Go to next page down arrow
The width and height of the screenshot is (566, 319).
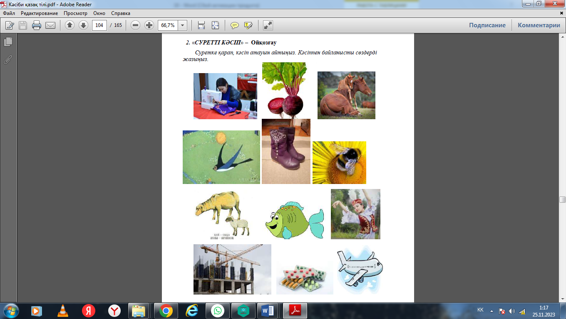coord(83,25)
